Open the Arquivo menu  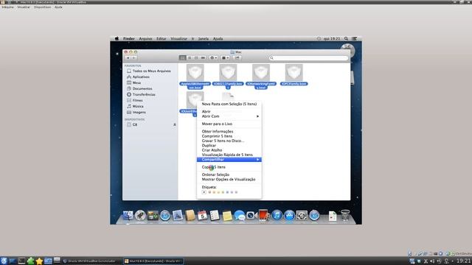pos(145,38)
